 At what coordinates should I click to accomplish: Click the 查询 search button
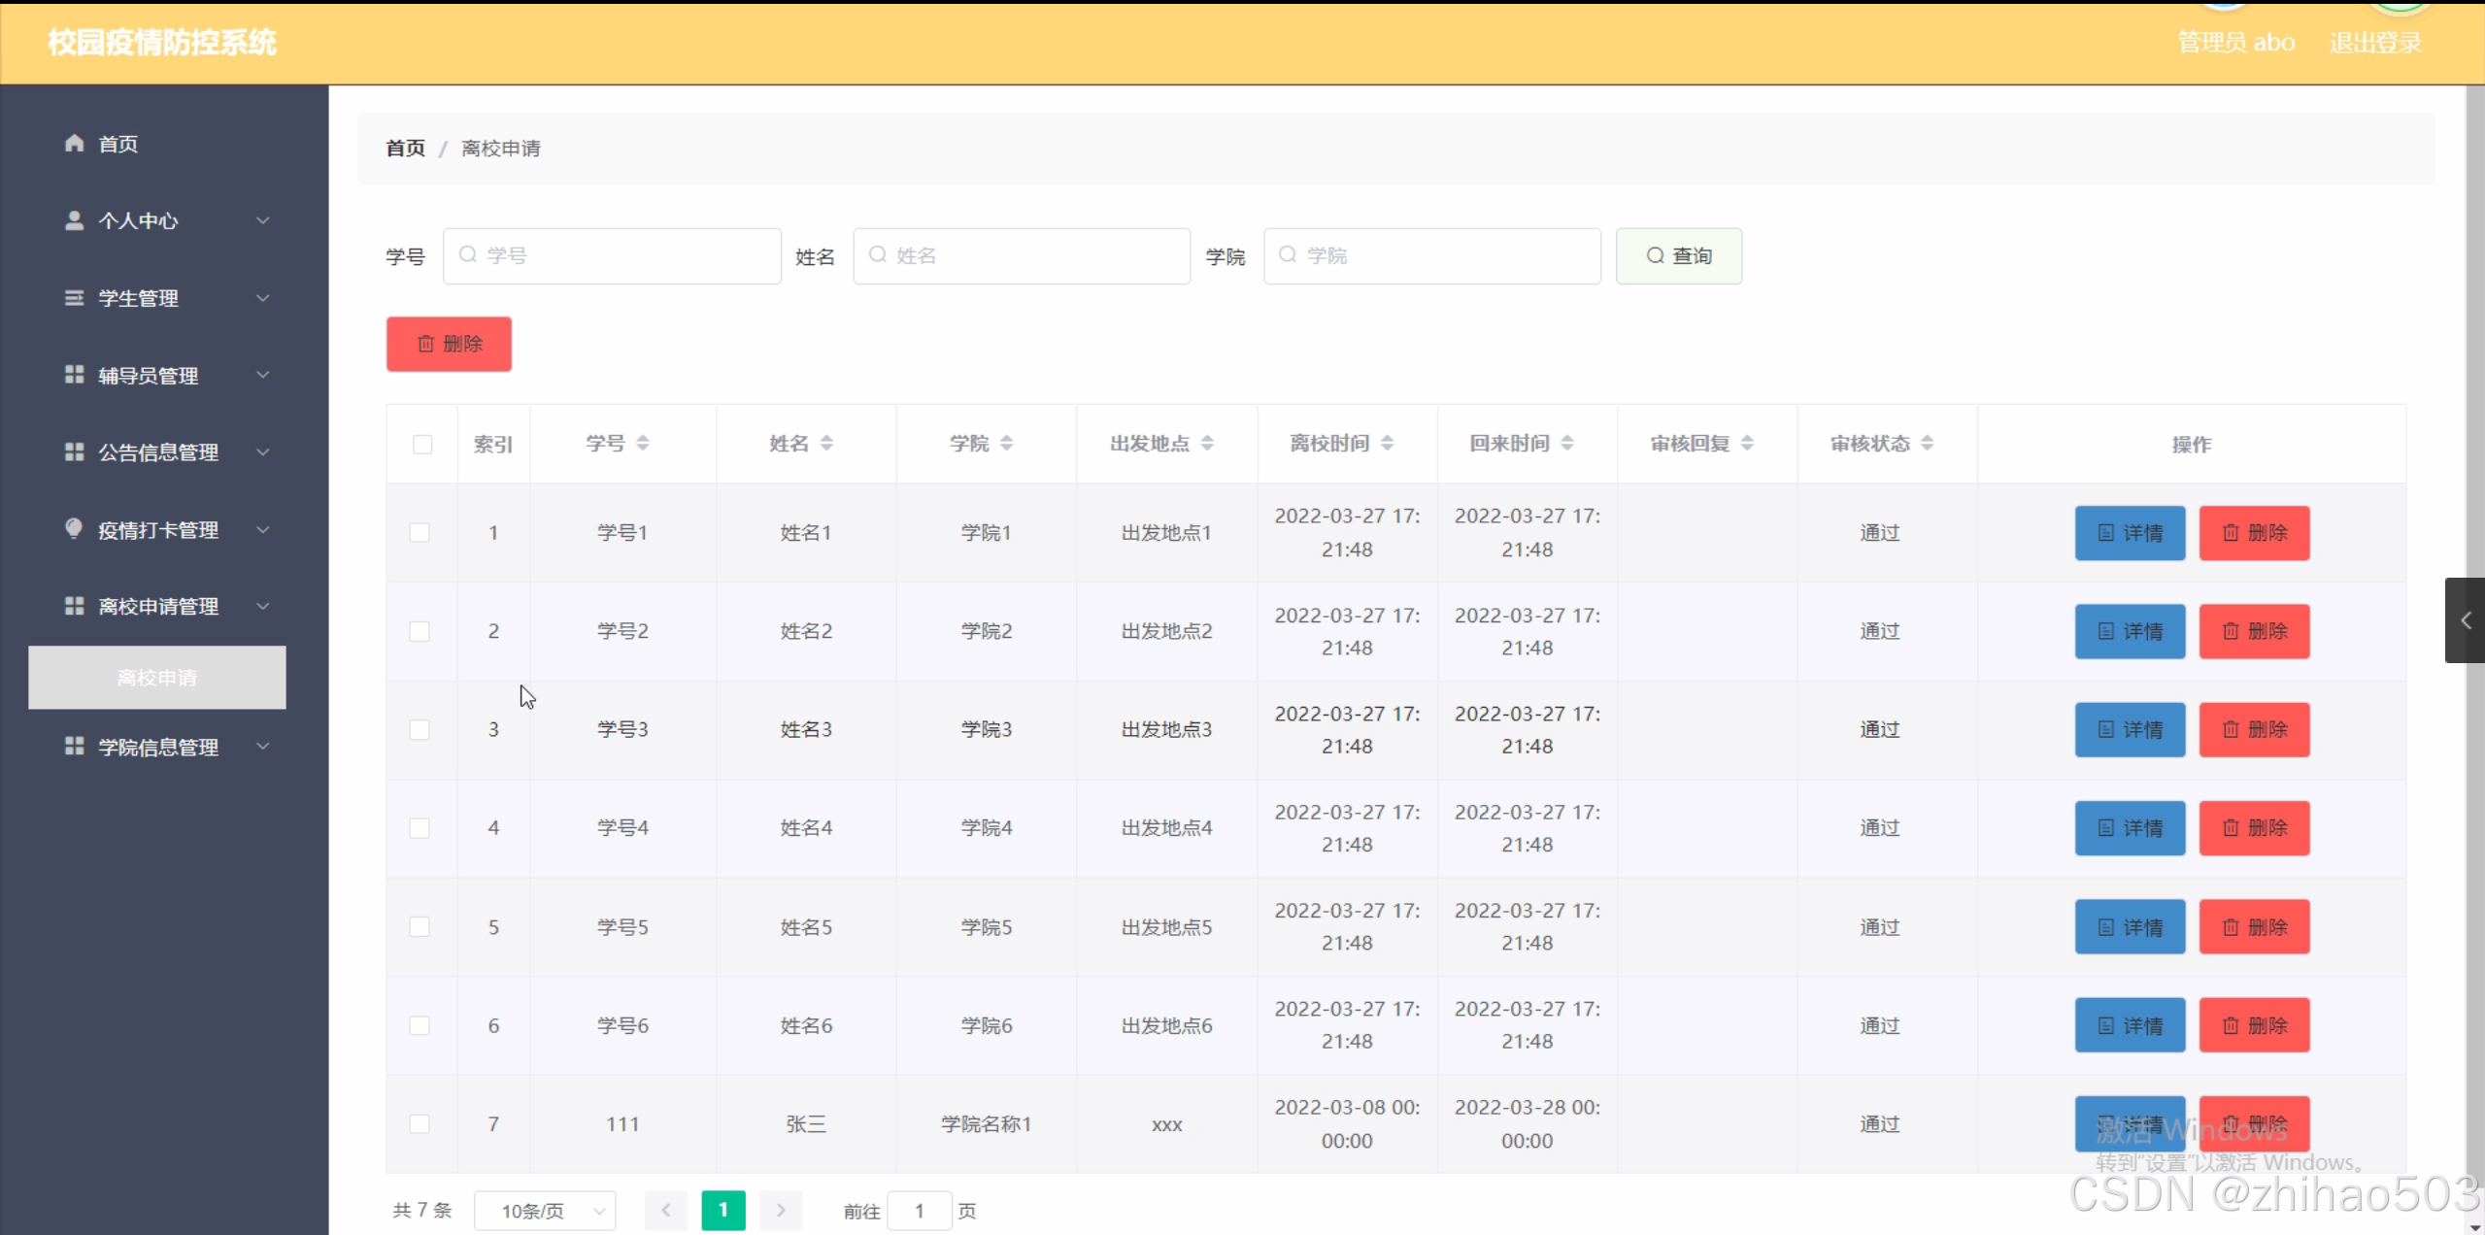point(1678,256)
